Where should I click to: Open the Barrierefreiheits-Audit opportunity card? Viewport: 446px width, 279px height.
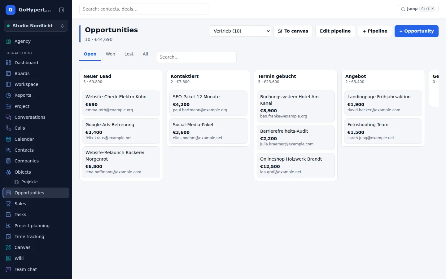click(296, 138)
